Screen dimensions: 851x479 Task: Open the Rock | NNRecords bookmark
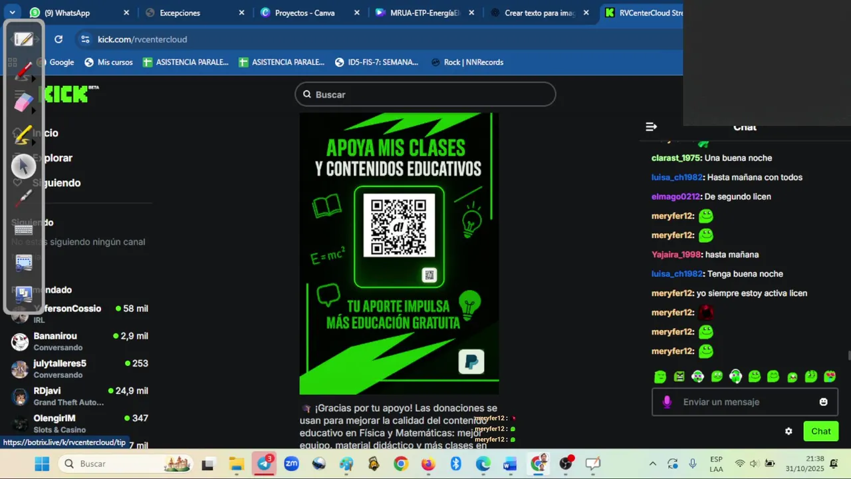click(x=467, y=62)
